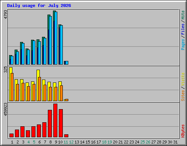
Task: Click the Files legend label
Action: [183, 29]
